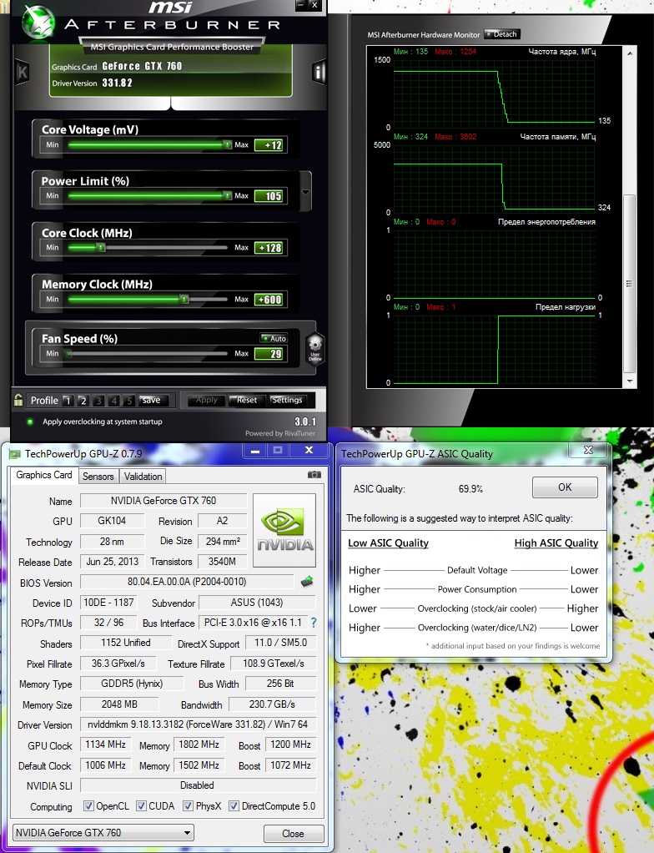Click the Driver Version field in GPU-Z
Image resolution: width=654 pixels, height=853 pixels.
click(198, 724)
